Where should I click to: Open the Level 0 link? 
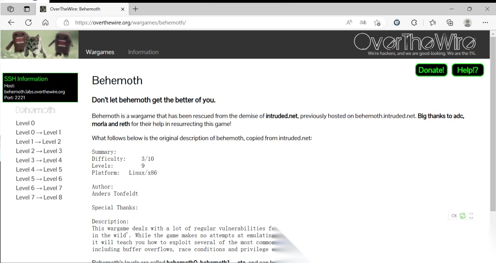click(x=25, y=123)
